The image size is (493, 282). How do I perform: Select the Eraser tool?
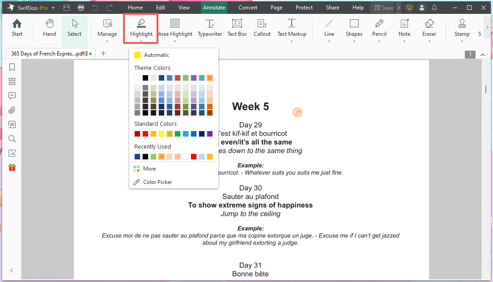click(x=429, y=28)
